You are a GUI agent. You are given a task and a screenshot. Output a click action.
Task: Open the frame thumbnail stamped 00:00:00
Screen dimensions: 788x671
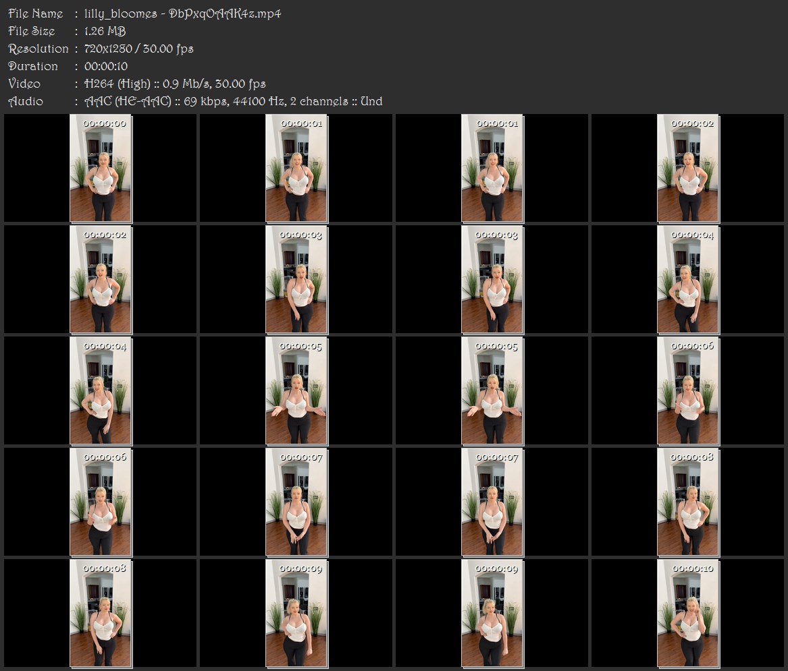(101, 168)
